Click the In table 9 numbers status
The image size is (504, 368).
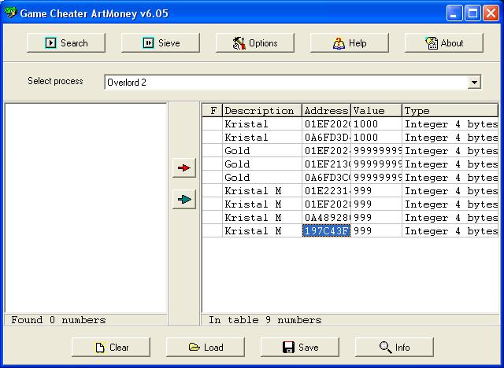click(x=265, y=320)
